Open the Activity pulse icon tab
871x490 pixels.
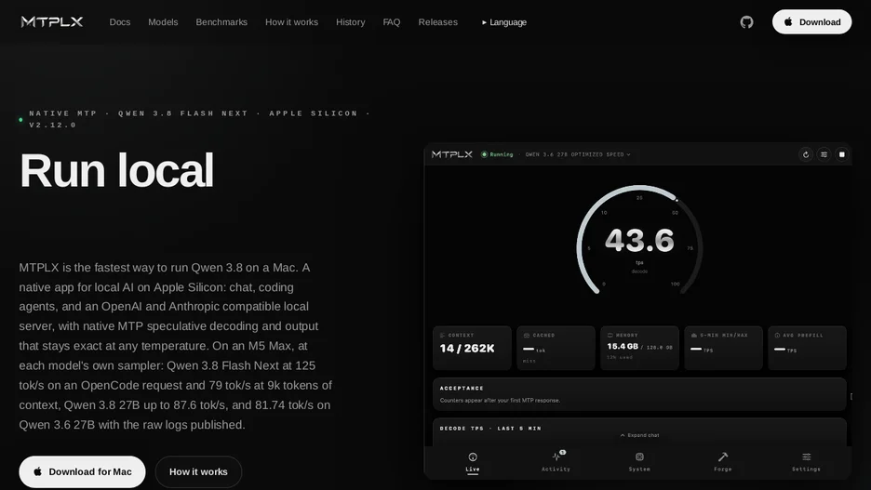click(556, 457)
